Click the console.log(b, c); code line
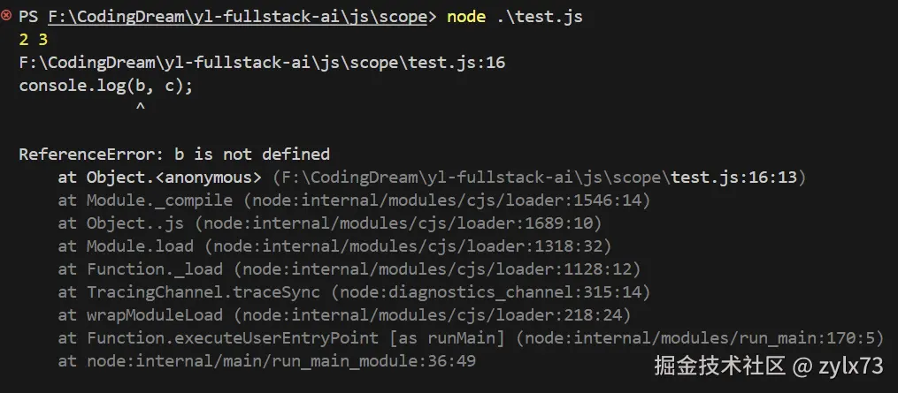898x393 pixels. click(x=105, y=87)
